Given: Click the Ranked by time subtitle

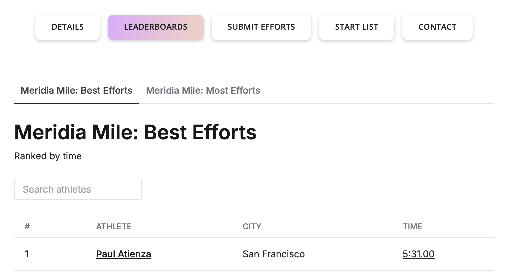Looking at the screenshot, I should (x=48, y=156).
